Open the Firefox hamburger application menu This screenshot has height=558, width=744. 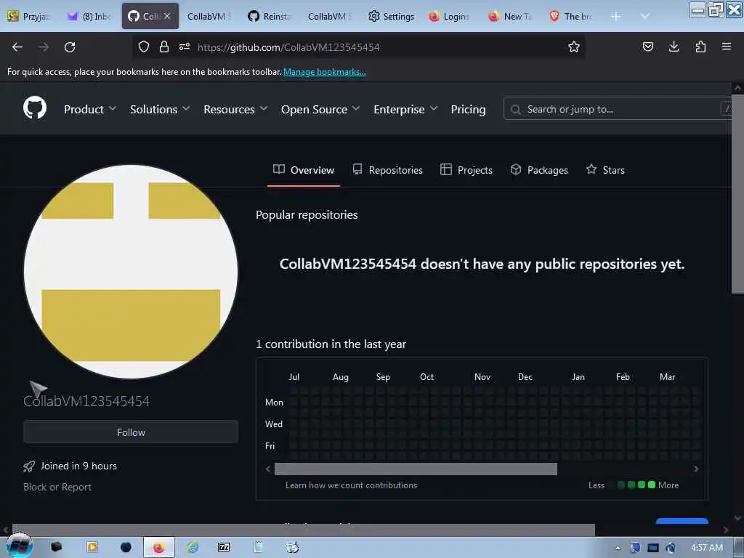point(727,46)
